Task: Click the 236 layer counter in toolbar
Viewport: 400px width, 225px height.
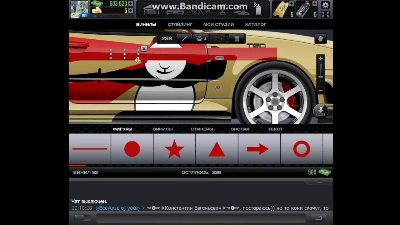Action: pos(167,38)
